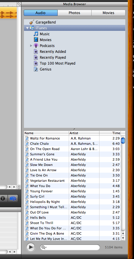Click the info button in the control bar

pos(3,199)
